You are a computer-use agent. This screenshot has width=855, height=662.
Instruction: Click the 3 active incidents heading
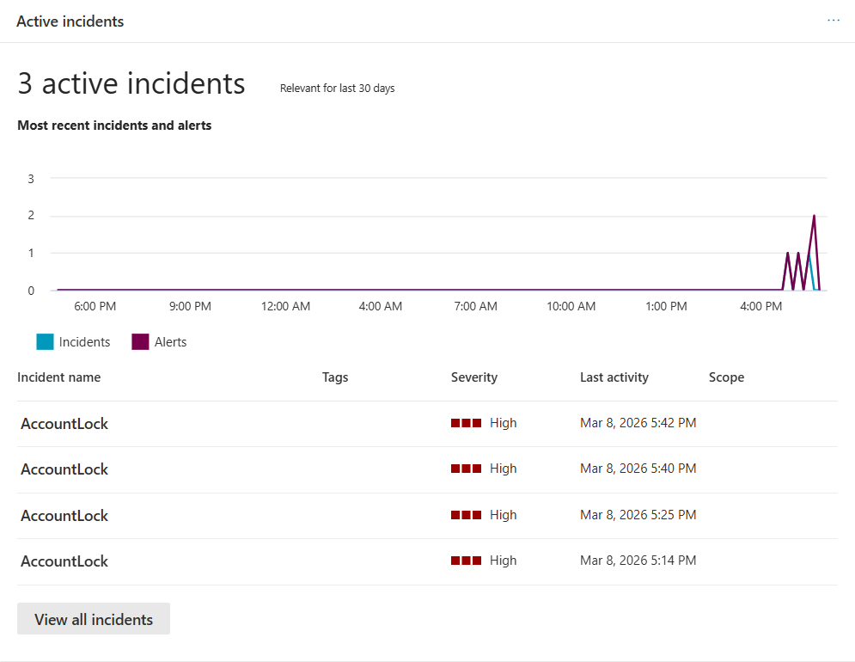[x=131, y=83]
